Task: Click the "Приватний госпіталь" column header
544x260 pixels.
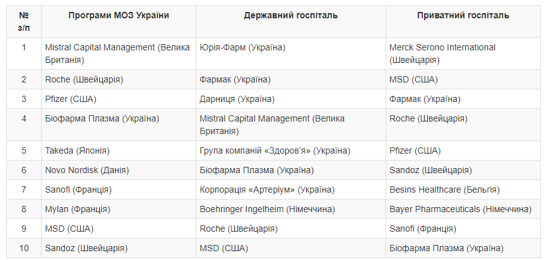Action: (463, 16)
